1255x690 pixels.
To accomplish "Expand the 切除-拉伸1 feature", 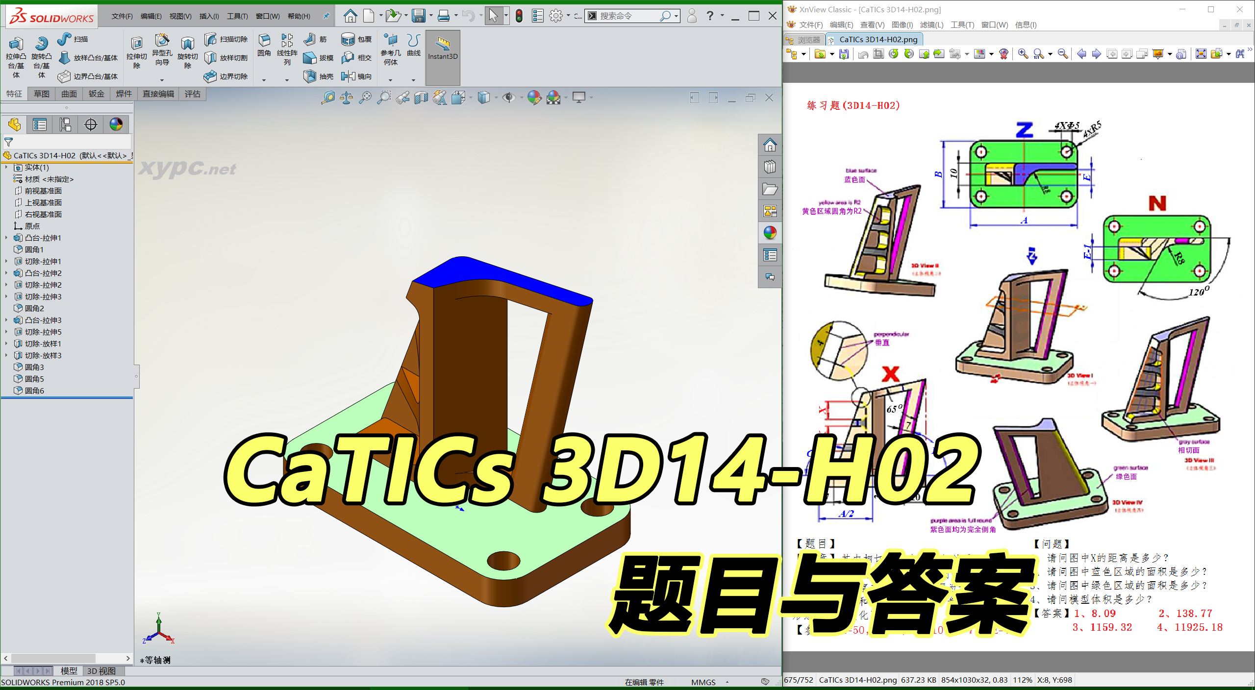I will 6,261.
